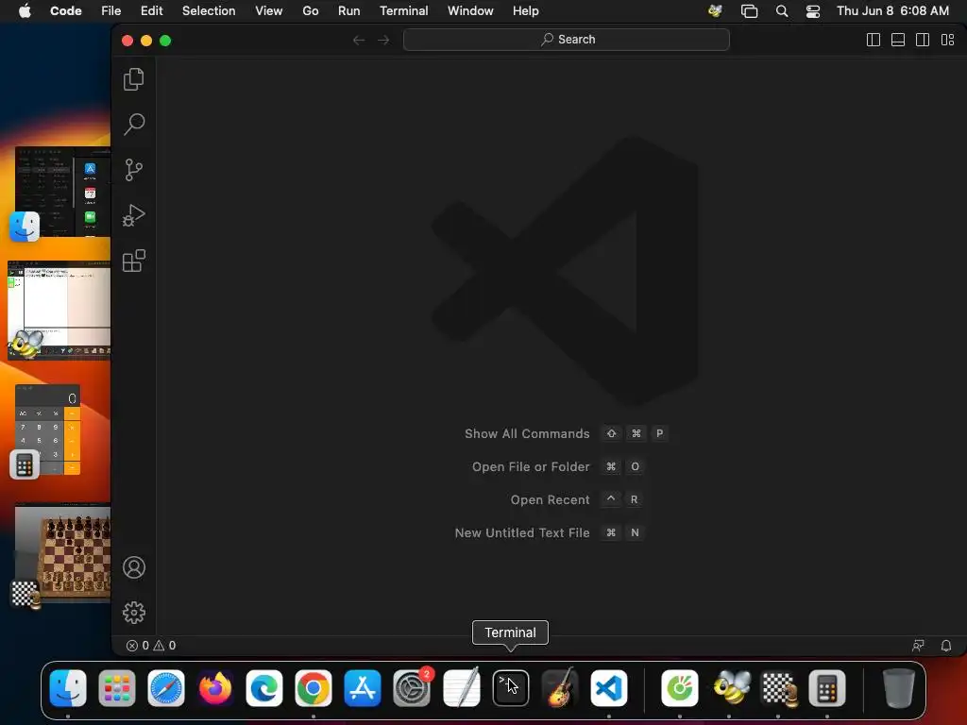
Task: Open the Trash in the Dock
Action: (899, 688)
